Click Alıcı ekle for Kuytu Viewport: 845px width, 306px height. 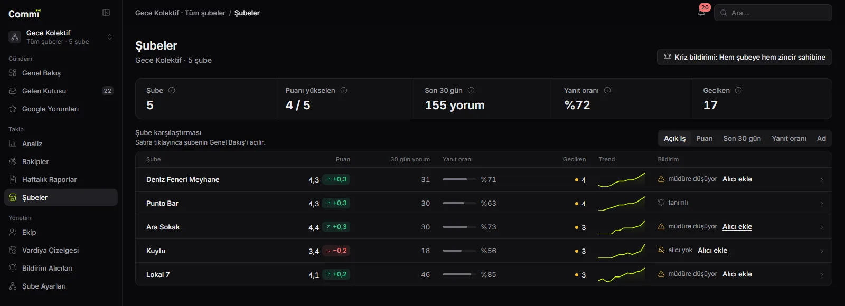coord(712,251)
